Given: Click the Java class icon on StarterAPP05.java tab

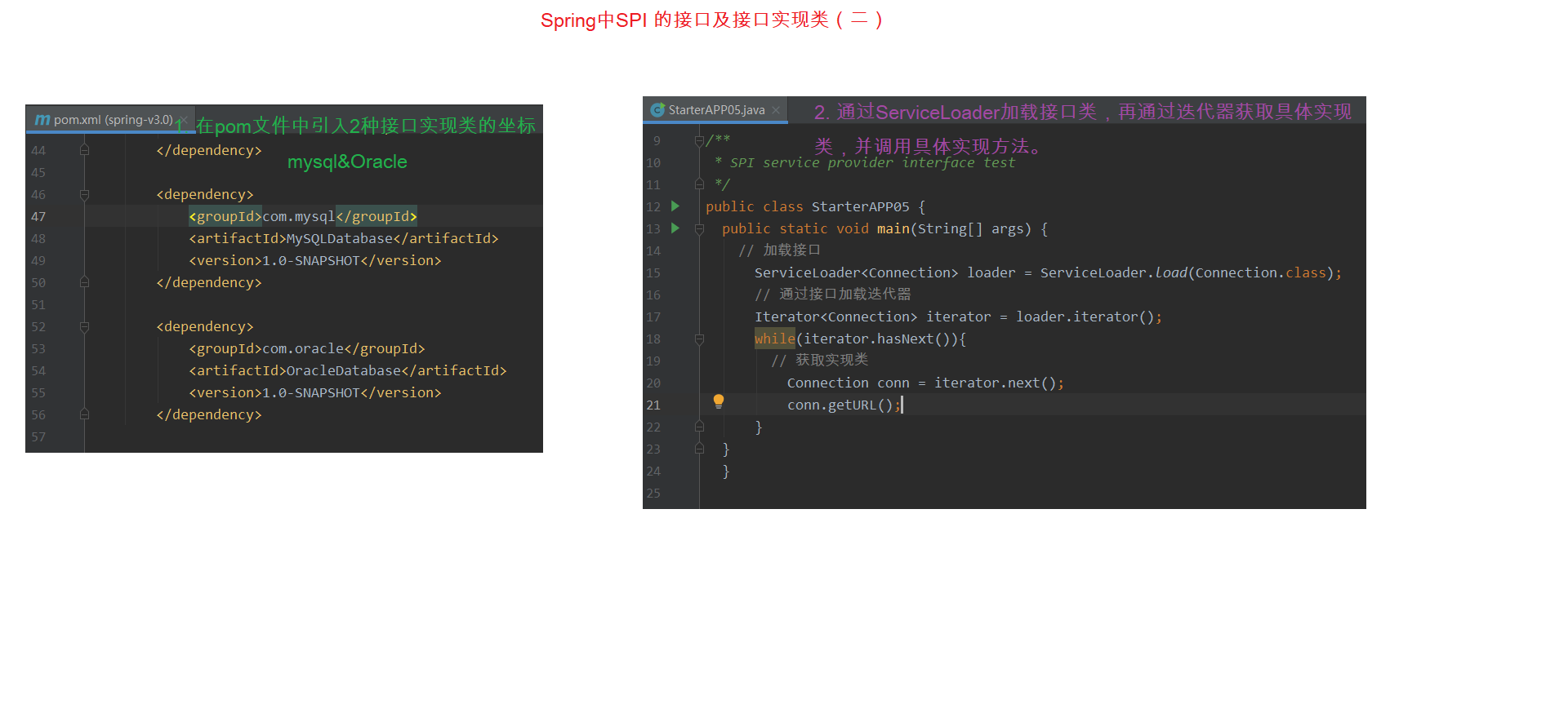Looking at the screenshot, I should (x=657, y=110).
